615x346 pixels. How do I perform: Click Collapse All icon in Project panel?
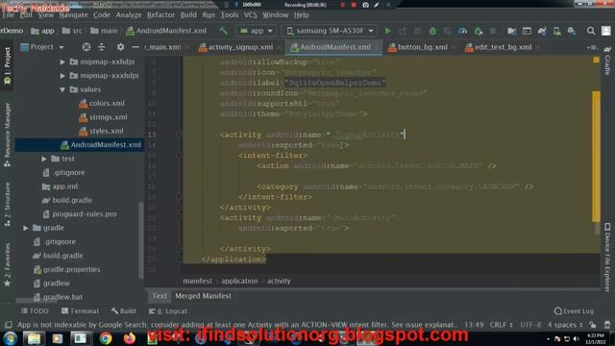coord(102,47)
